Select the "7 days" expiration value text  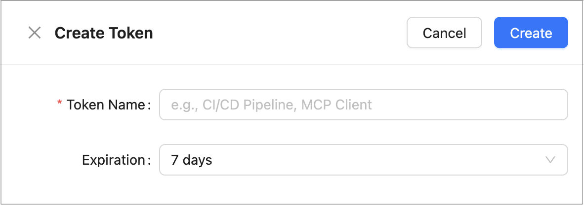click(191, 160)
